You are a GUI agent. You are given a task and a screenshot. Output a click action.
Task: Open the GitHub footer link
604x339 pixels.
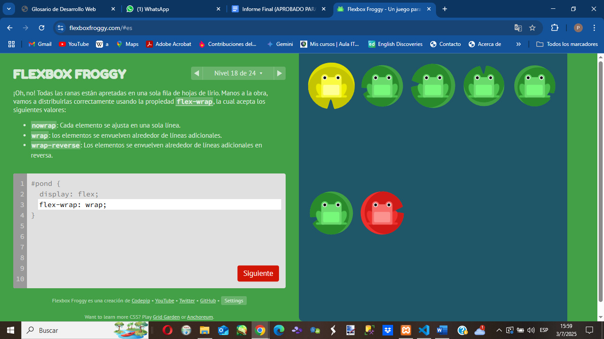pos(208,301)
